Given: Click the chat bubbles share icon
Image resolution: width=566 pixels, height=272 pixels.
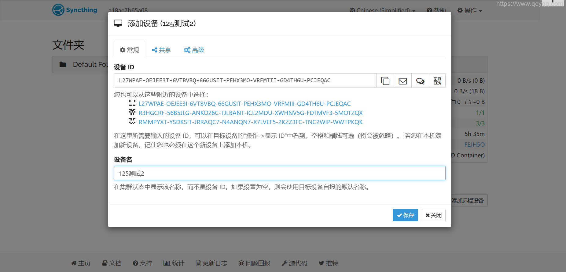Looking at the screenshot, I should 420,81.
